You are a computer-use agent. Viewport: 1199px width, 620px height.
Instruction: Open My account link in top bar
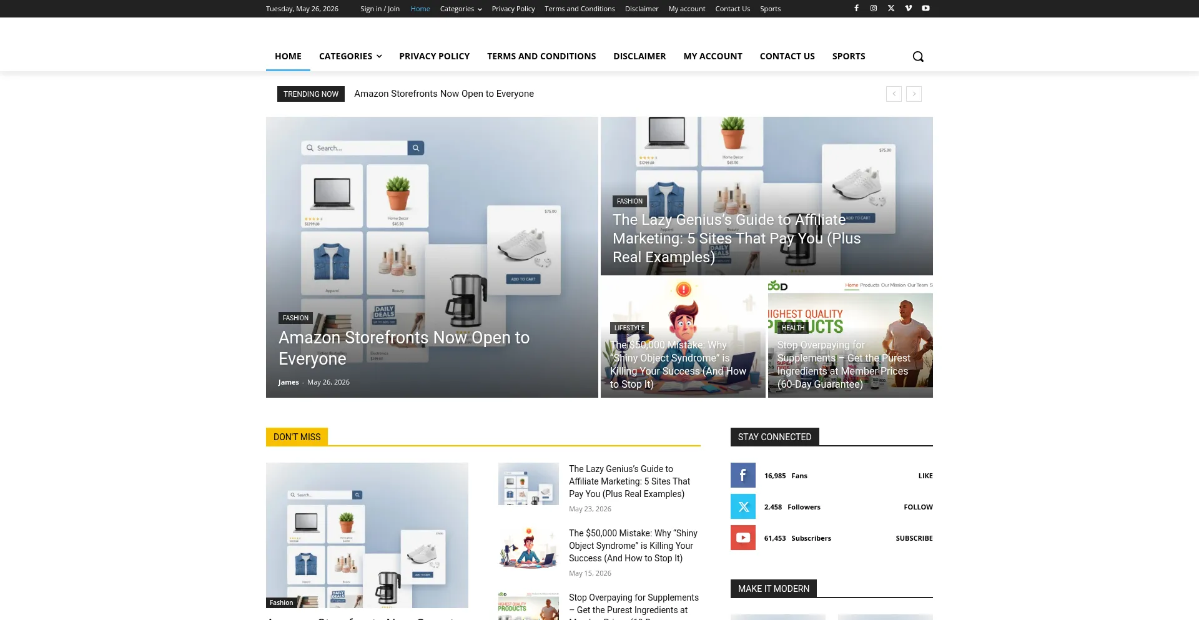point(687,9)
